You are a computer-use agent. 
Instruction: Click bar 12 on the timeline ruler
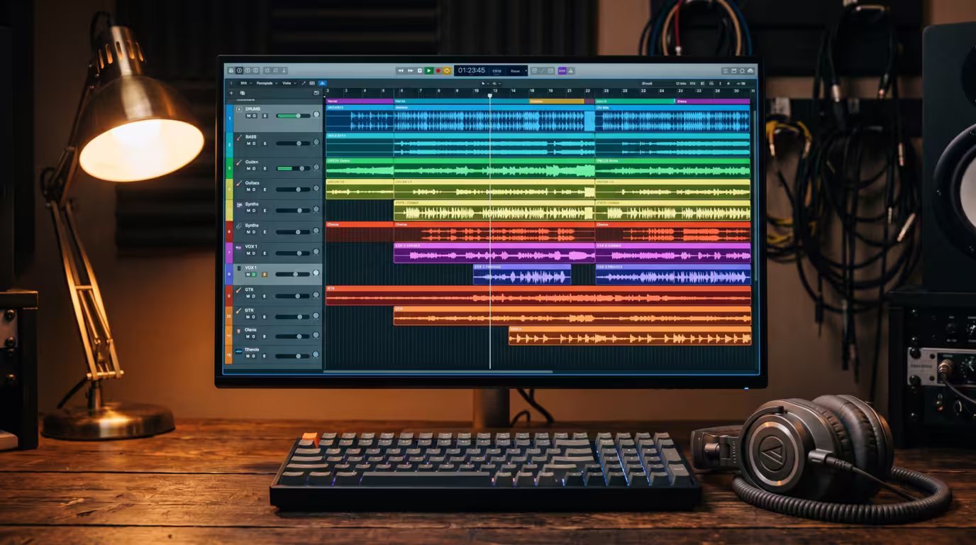(494, 91)
